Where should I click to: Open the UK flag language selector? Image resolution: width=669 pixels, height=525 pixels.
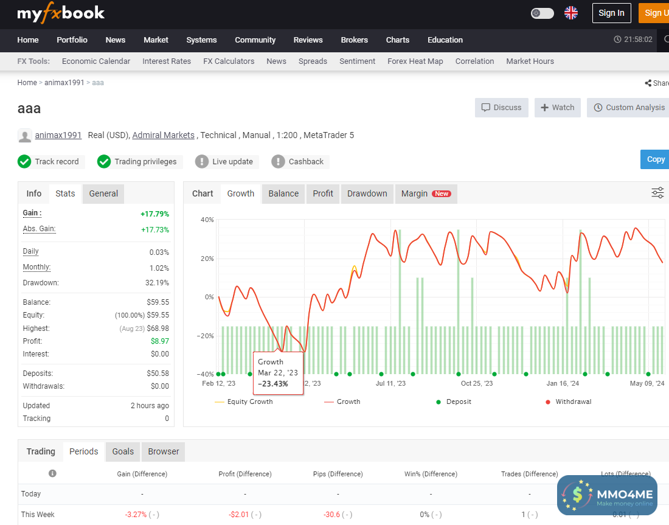click(x=571, y=13)
